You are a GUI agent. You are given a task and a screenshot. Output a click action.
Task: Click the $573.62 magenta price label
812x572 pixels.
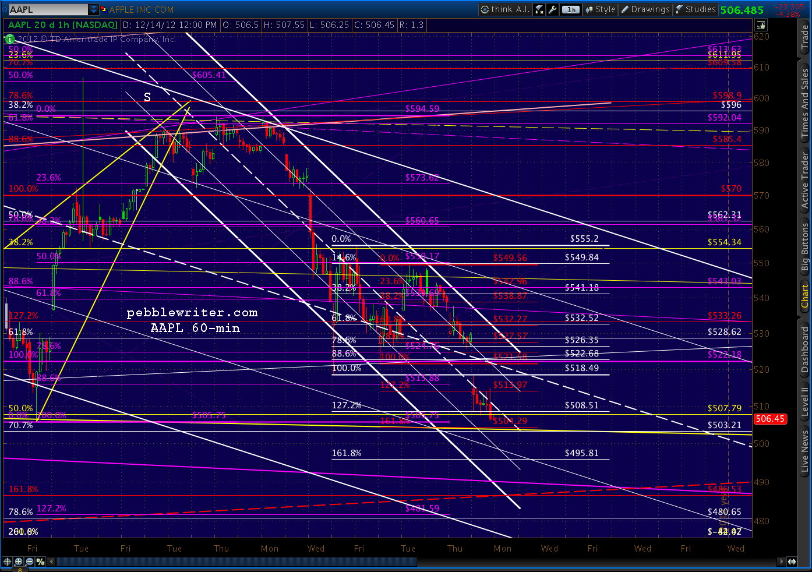422,178
